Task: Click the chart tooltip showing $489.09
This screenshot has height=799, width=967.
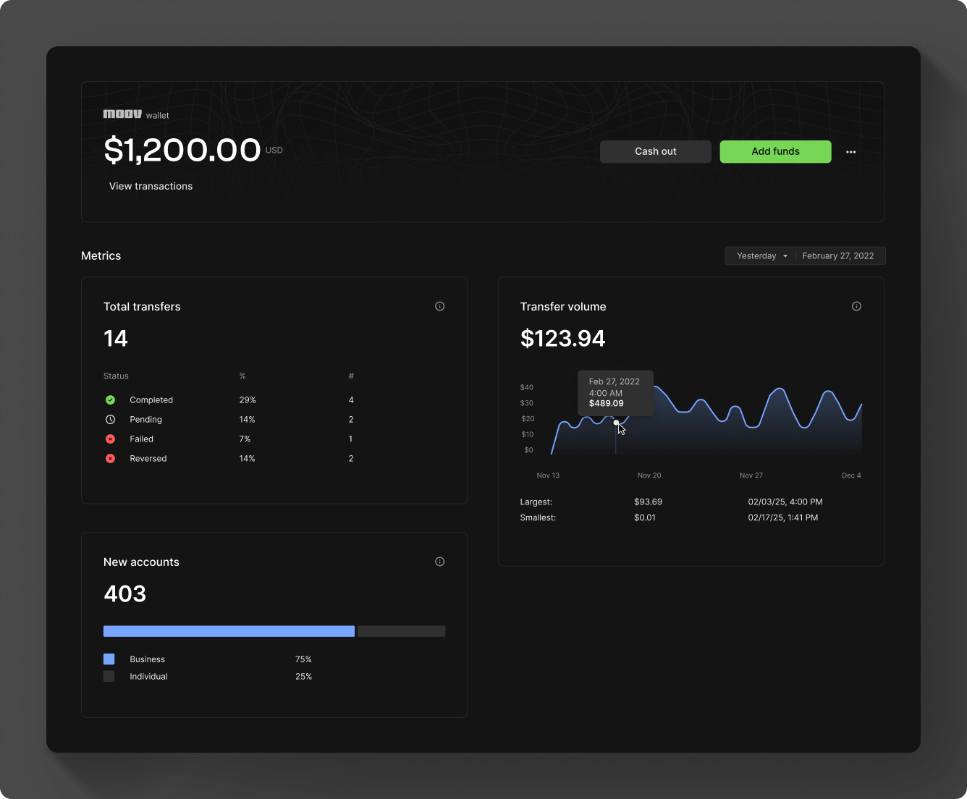Action: [615, 393]
